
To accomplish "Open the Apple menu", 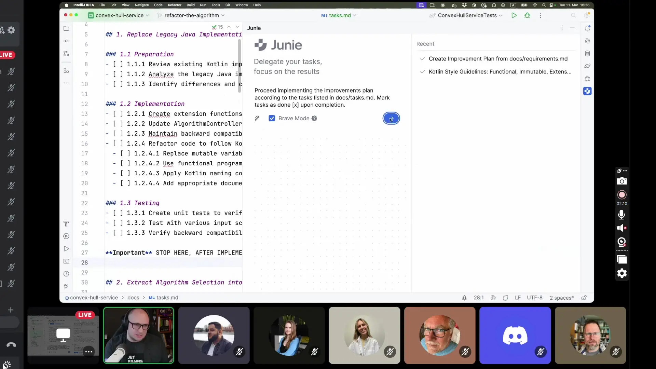I will click(x=66, y=5).
